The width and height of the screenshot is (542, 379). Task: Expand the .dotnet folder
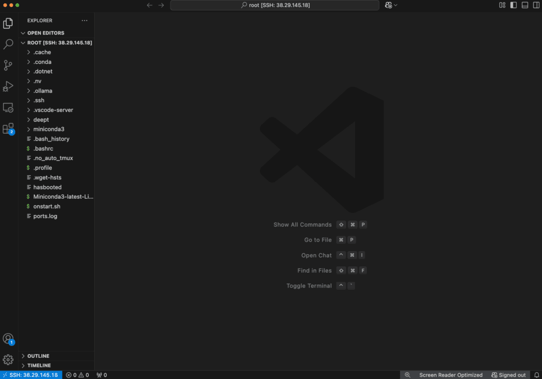(x=56, y=71)
